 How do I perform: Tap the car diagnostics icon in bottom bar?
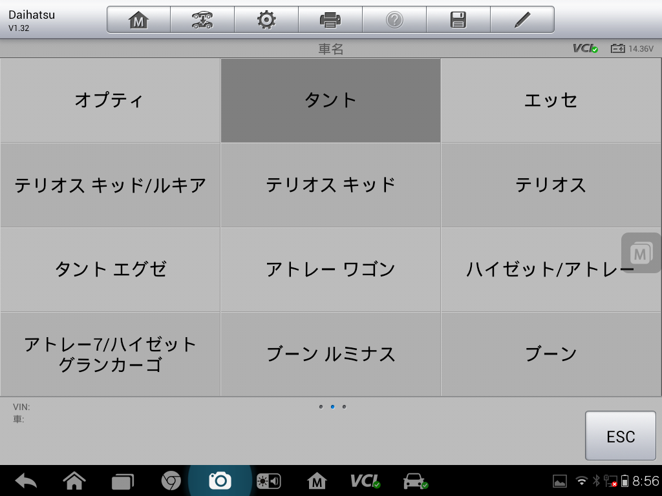[416, 480]
